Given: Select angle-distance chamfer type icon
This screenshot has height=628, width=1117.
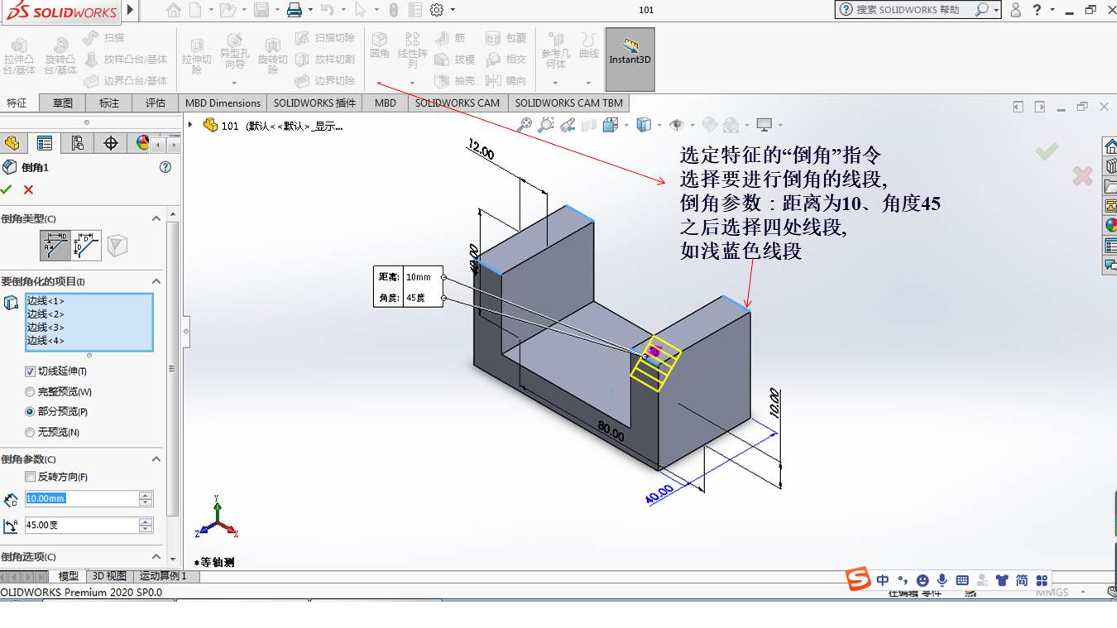Looking at the screenshot, I should coord(55,246).
